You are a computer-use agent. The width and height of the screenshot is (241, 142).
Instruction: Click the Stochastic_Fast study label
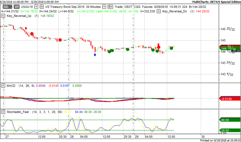point(18,112)
